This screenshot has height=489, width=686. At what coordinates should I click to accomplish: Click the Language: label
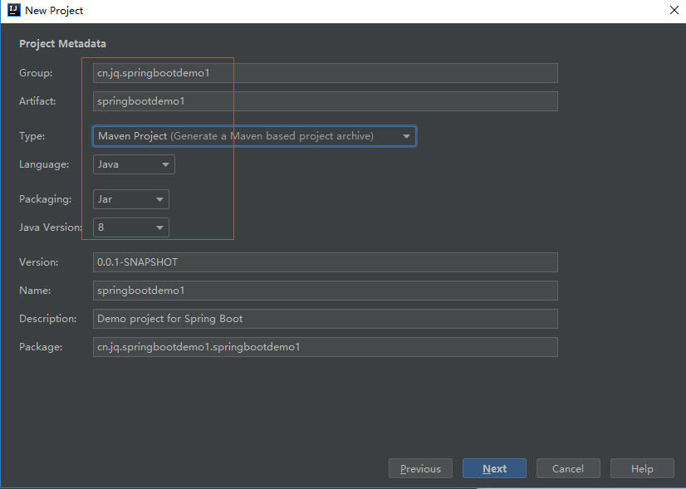coord(44,164)
